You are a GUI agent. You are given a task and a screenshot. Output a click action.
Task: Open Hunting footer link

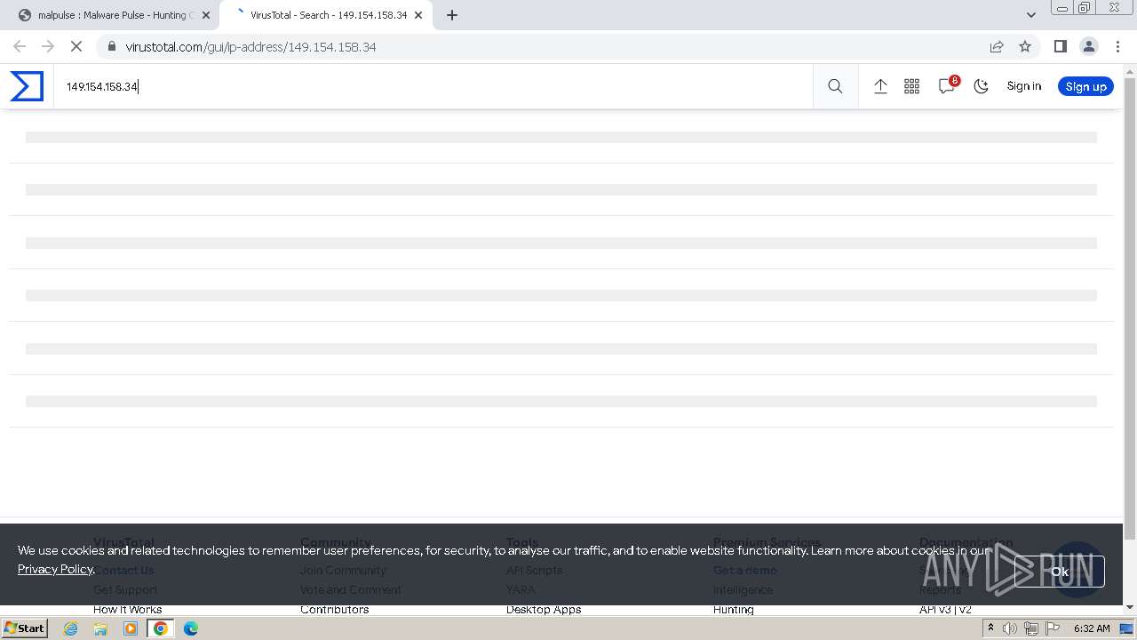733,610
